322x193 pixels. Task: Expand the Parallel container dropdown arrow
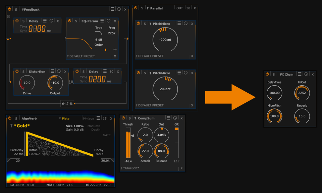(x=148, y=8)
